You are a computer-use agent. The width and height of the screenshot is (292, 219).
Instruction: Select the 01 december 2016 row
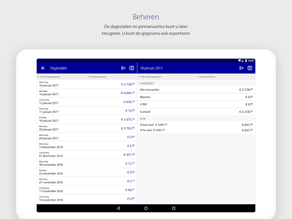tap(87, 155)
